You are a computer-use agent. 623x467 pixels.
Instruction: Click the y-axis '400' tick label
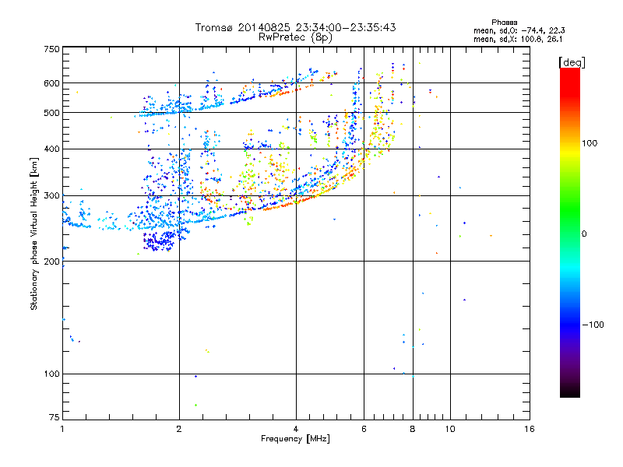coord(51,149)
